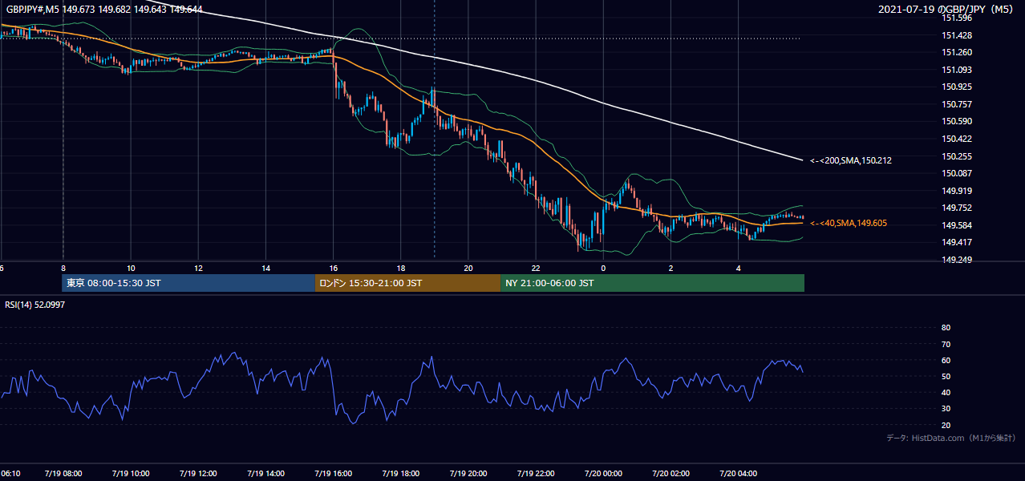
Task: Click the RSI level 20 label
Action: 946,425
